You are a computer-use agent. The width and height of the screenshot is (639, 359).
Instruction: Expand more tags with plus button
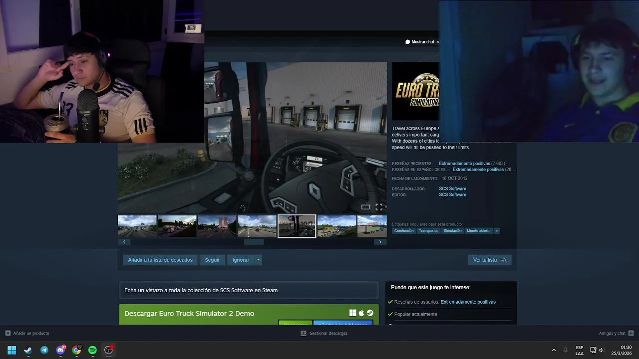(496, 231)
